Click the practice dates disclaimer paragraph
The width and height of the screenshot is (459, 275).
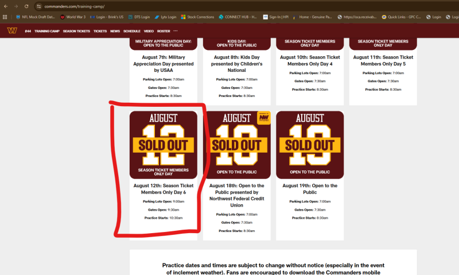273,269
